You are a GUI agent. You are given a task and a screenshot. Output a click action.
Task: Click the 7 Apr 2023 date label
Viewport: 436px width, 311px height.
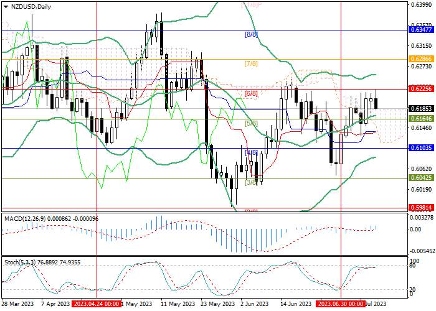point(55,304)
